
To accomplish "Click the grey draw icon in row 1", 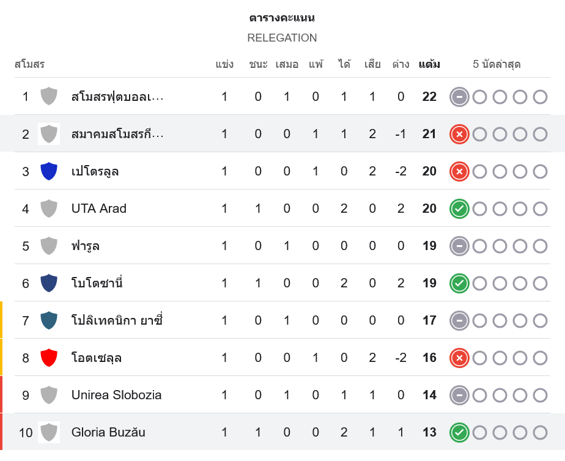I will click(459, 97).
